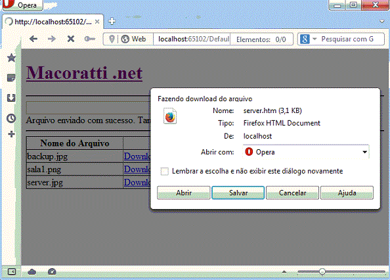
Task: Click the server.jpg file name cell
Action: [x=75, y=183]
